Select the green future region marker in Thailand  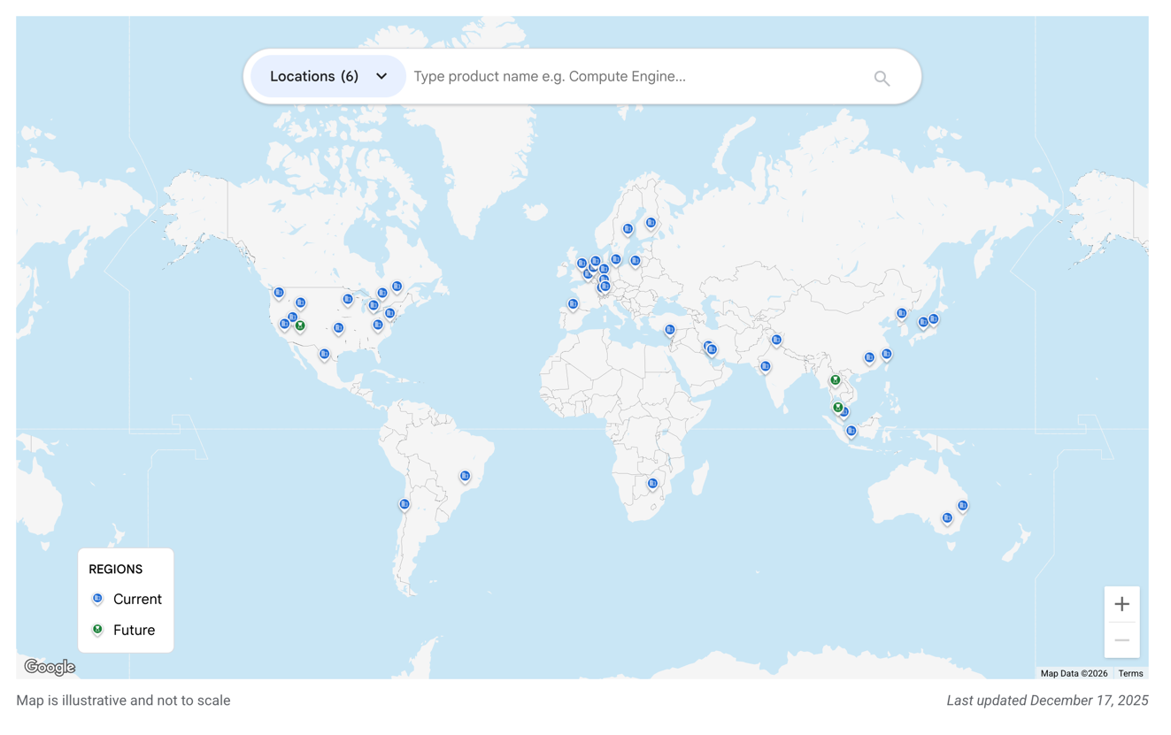pos(834,379)
